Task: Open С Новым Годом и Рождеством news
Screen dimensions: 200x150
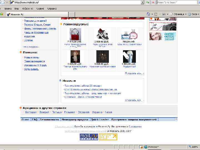Action: coord(83,97)
